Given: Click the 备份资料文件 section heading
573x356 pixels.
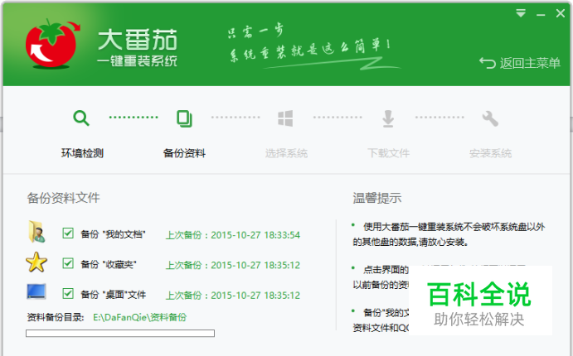Looking at the screenshot, I should point(63,198).
